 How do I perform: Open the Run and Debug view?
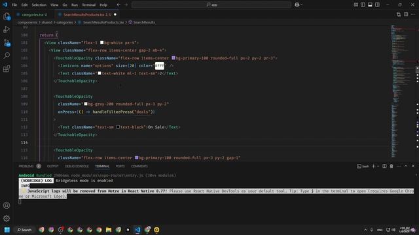click(x=7, y=29)
